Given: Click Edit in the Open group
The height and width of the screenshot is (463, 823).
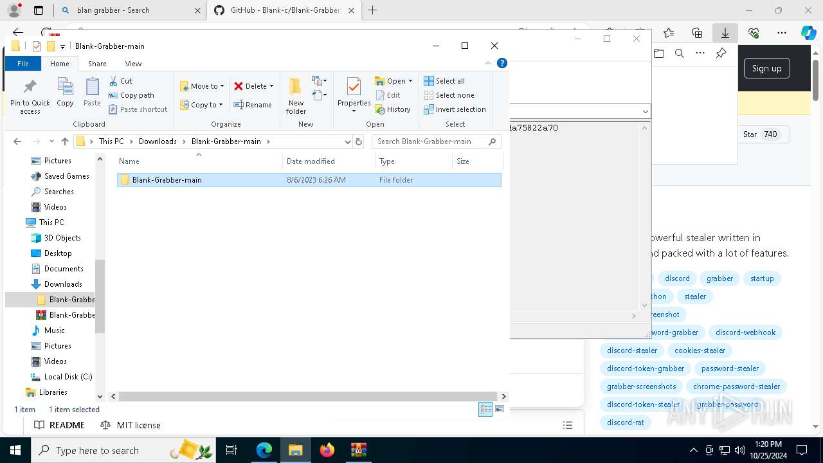Looking at the screenshot, I should (x=388, y=95).
